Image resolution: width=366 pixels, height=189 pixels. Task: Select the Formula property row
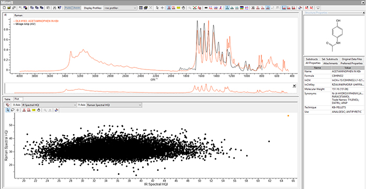(x=334, y=76)
